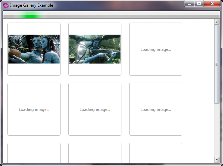Open the Avatar soldier with rifle thumbnail
The width and height of the screenshot is (223, 166).
click(x=95, y=49)
